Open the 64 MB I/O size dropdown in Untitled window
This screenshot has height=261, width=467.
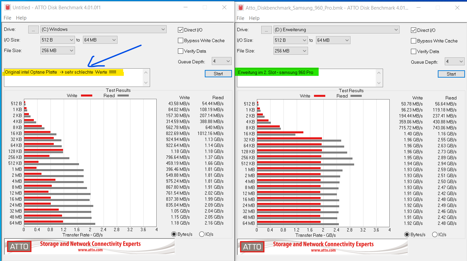point(100,40)
